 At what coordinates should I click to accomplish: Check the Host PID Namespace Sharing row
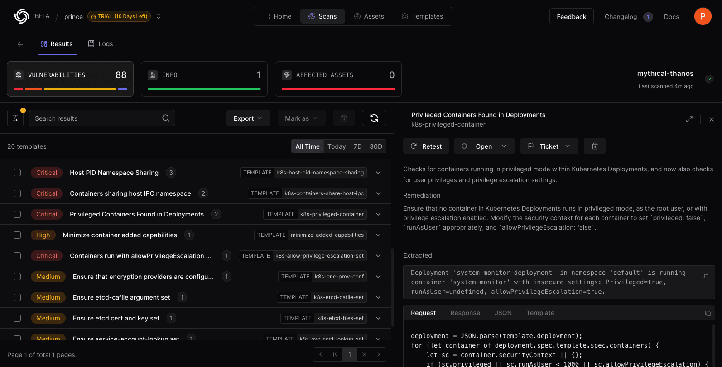[17, 173]
